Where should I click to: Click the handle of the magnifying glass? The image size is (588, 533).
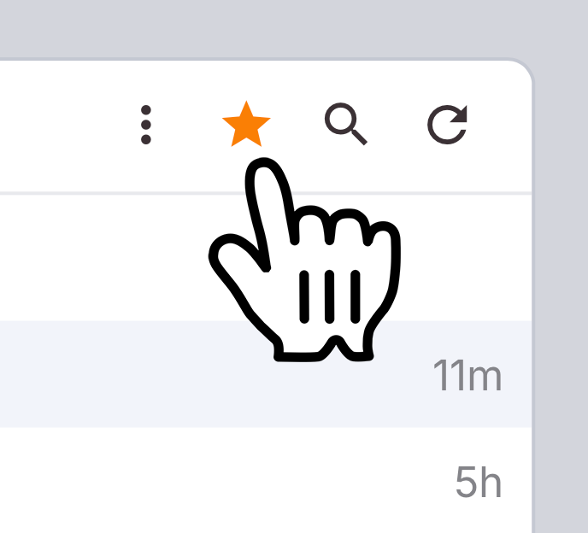click(x=359, y=137)
